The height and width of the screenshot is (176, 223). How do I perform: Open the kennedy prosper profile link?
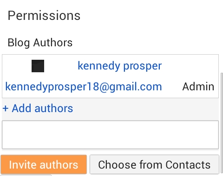[x=119, y=66]
